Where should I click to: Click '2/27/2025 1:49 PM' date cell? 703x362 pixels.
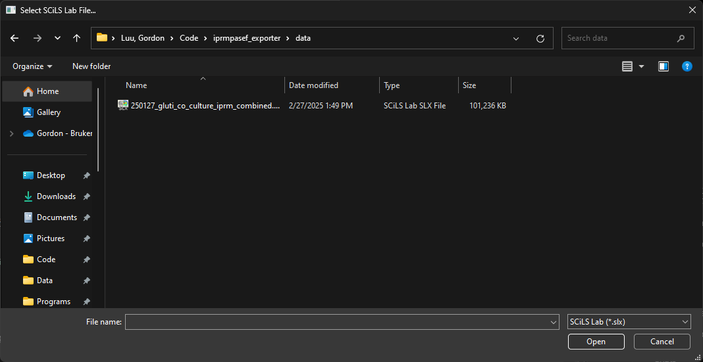pyautogui.click(x=321, y=106)
